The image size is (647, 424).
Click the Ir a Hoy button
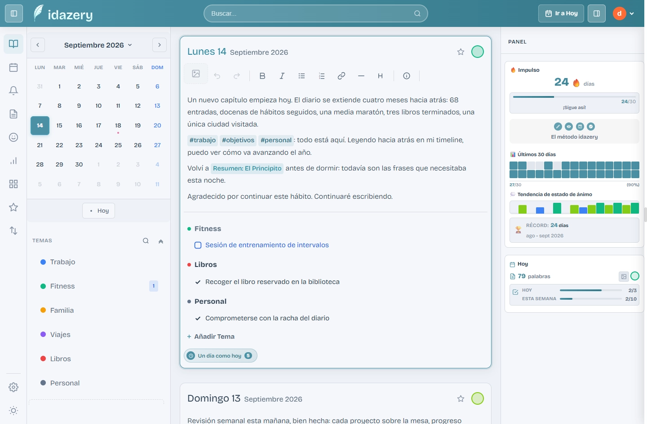pyautogui.click(x=561, y=13)
